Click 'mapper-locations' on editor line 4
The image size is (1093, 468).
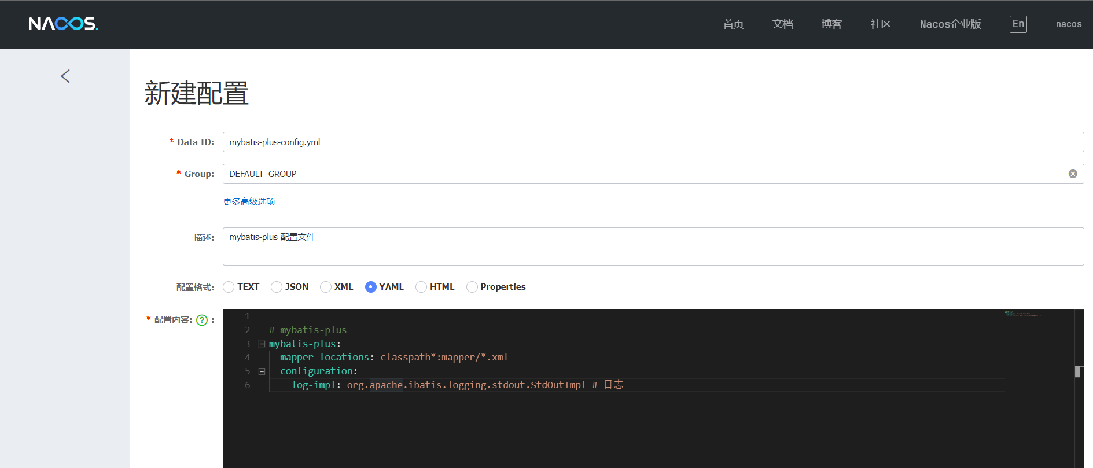[325, 358]
